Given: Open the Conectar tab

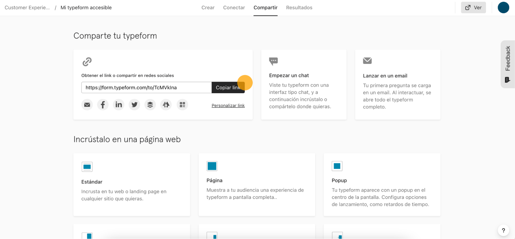Looking at the screenshot, I should [x=234, y=7].
